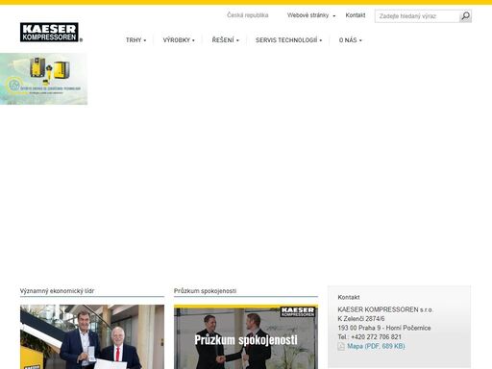Open the SERVIS TECHNOLOGIÍ menu
492x369 pixels.
pos(288,40)
